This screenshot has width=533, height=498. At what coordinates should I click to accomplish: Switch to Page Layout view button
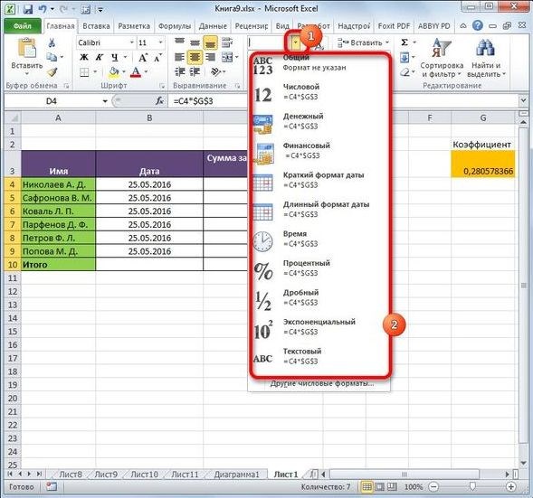[379, 487]
